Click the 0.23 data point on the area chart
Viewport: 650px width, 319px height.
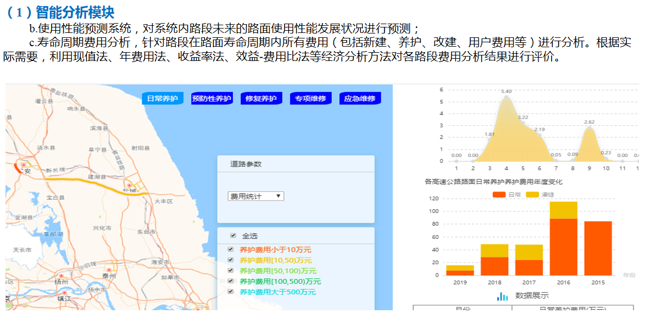pos(605,158)
